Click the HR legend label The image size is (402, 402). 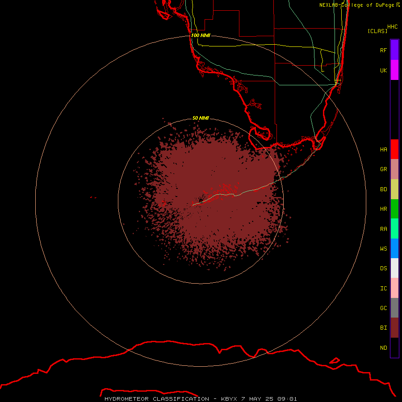coord(383,209)
